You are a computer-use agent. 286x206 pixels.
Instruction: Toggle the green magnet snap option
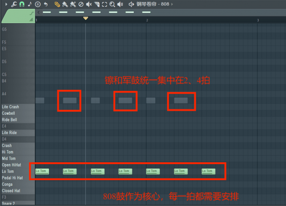[x=22, y=4]
